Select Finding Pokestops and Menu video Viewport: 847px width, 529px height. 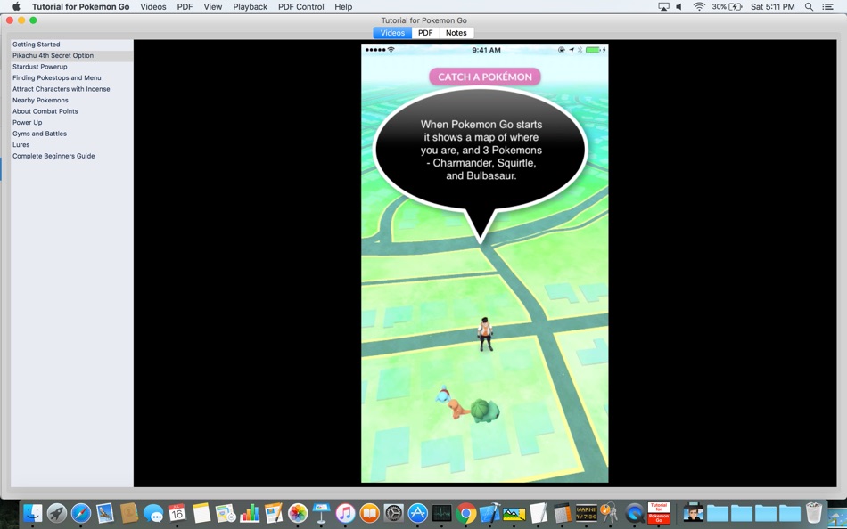(72, 77)
